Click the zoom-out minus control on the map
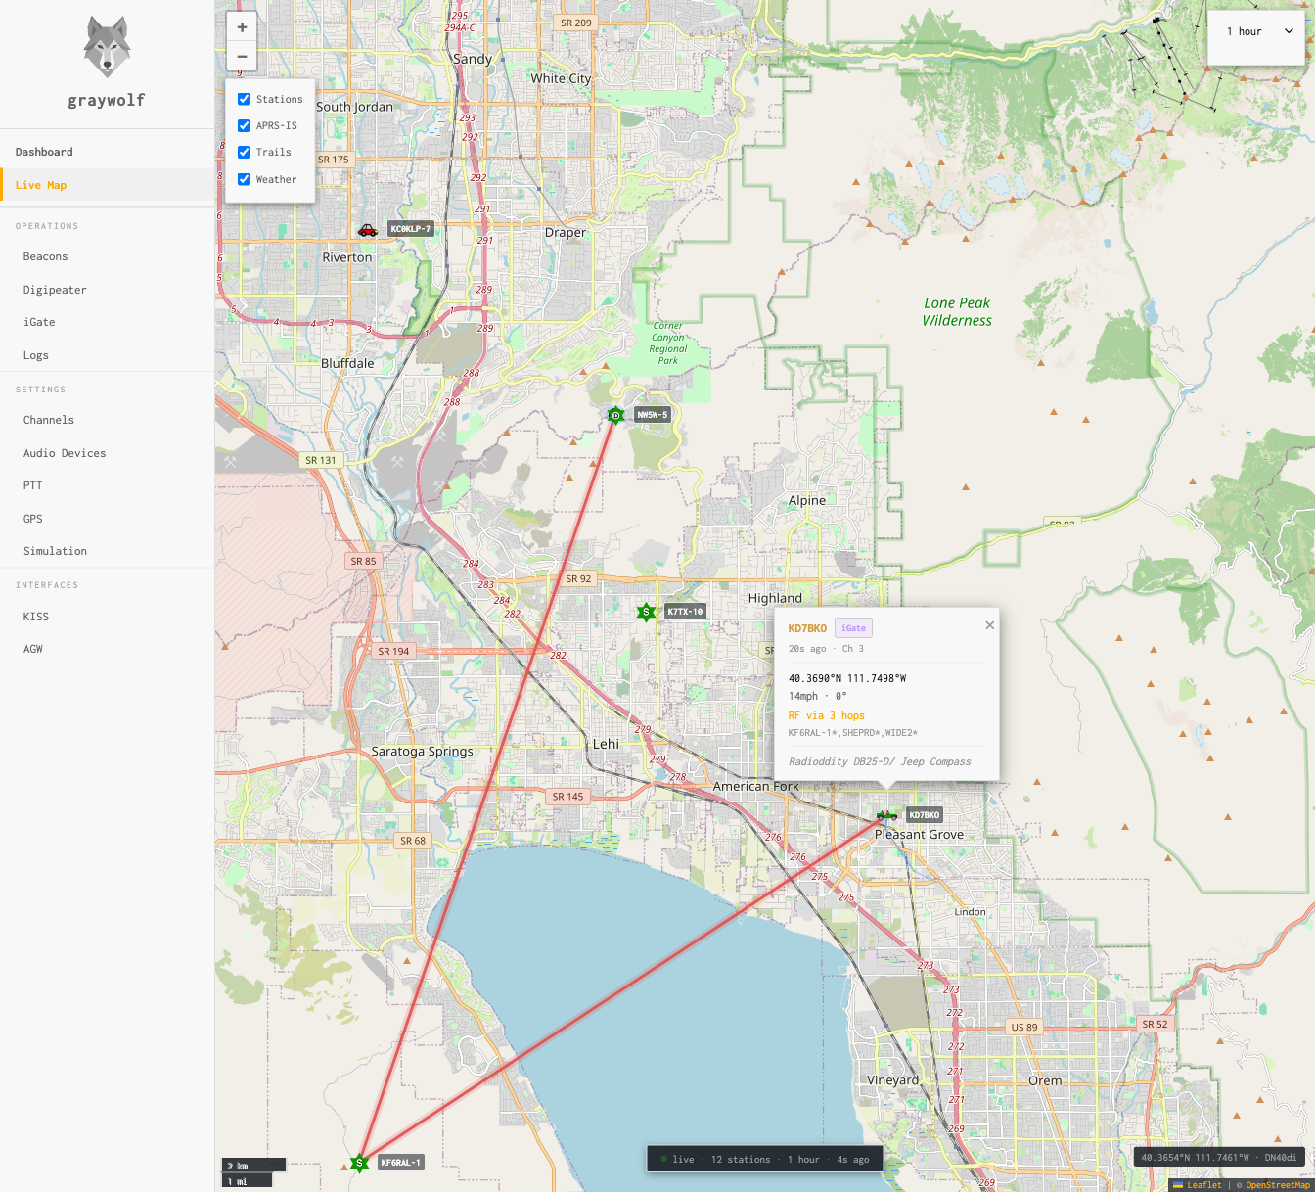The height and width of the screenshot is (1192, 1315). (x=242, y=57)
